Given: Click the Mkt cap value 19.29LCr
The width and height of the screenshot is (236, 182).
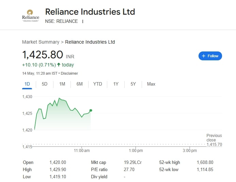Looking at the screenshot, I should click(x=133, y=163).
